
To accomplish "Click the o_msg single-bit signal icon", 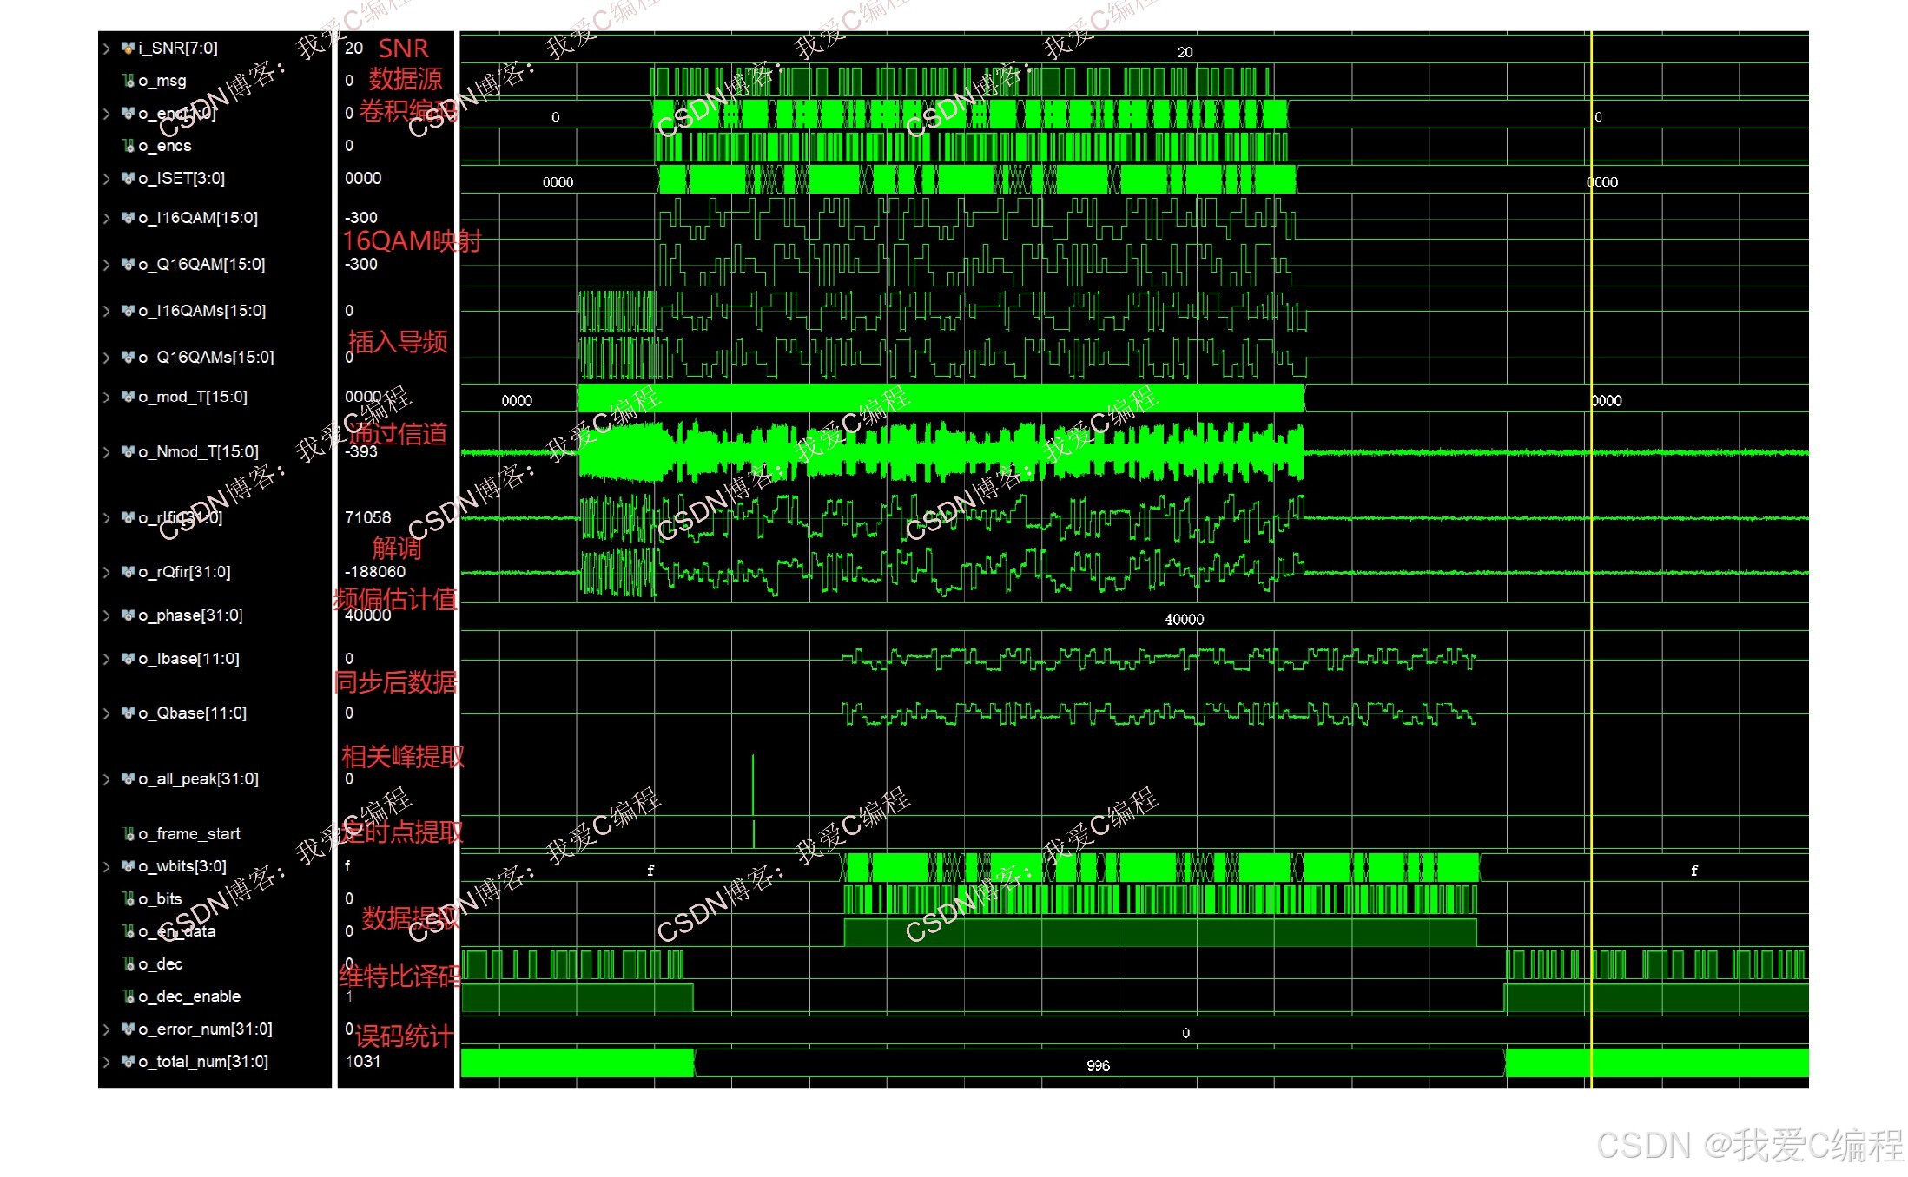I will (x=129, y=81).
